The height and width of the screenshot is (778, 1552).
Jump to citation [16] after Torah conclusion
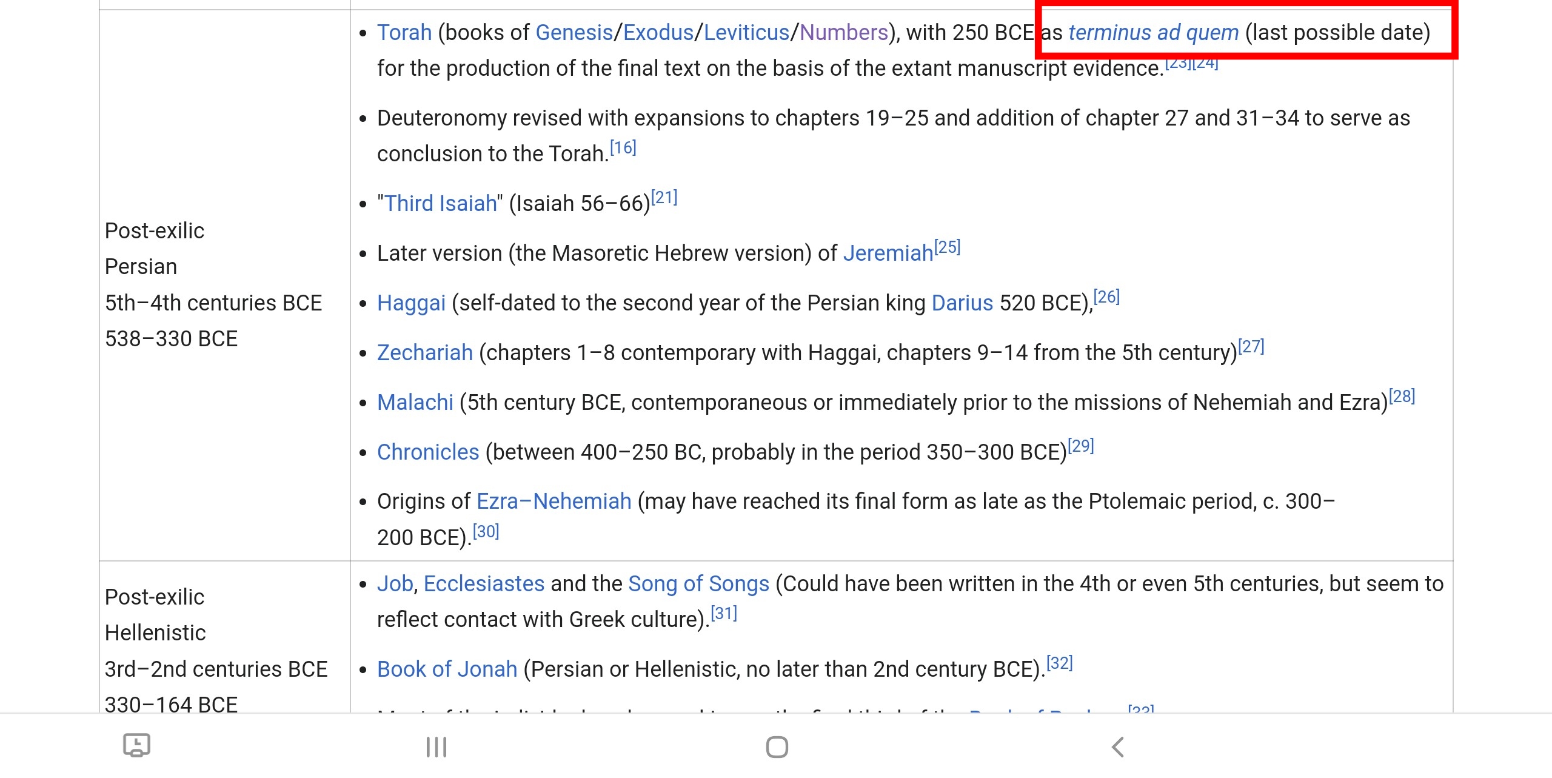[623, 147]
